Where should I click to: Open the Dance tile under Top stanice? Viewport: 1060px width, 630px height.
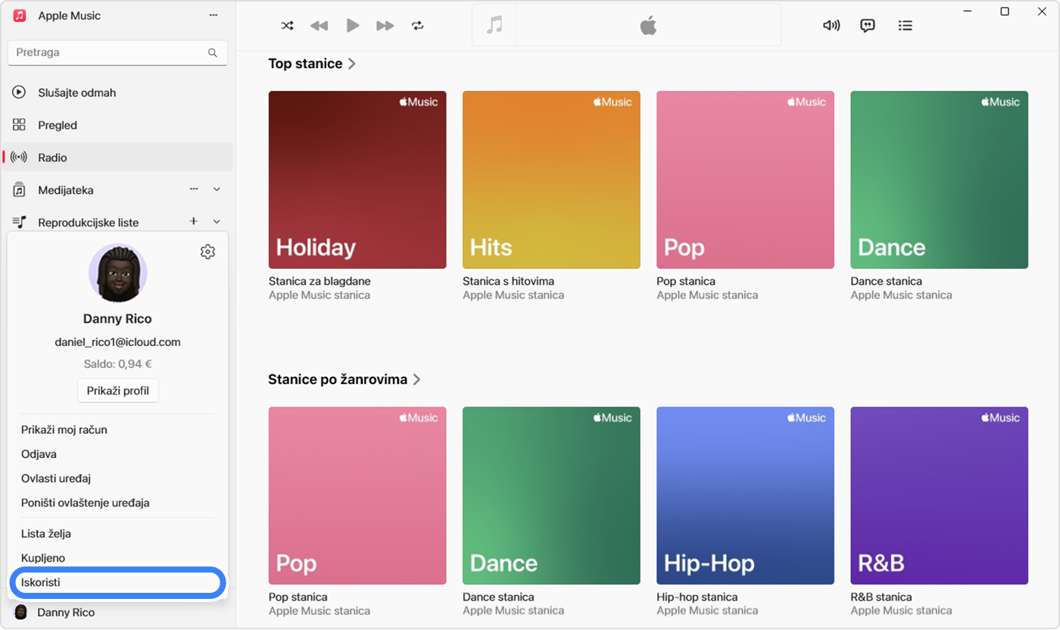tap(939, 179)
